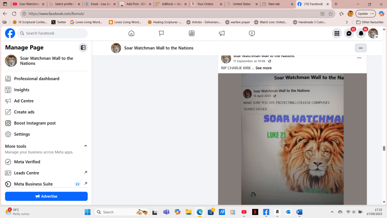Open the notifications bell

pyautogui.click(x=361, y=34)
